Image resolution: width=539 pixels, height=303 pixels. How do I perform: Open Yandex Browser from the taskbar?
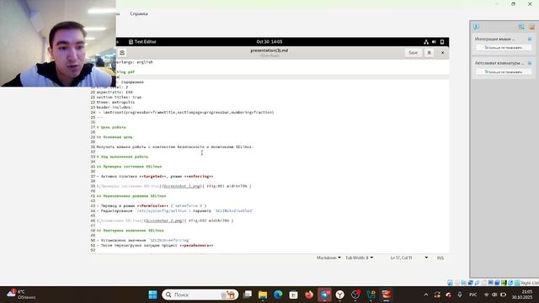340,295
